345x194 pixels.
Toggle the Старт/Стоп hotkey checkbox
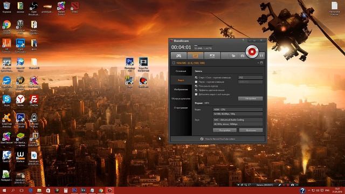tap(196, 78)
